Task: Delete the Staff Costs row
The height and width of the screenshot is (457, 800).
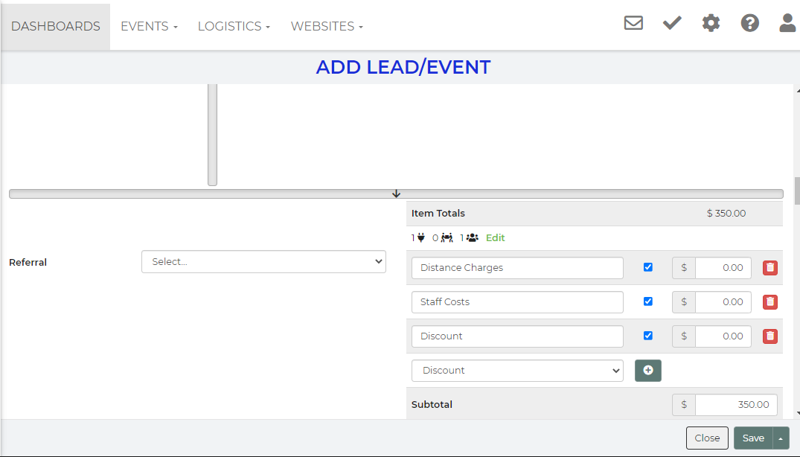Action: click(770, 302)
